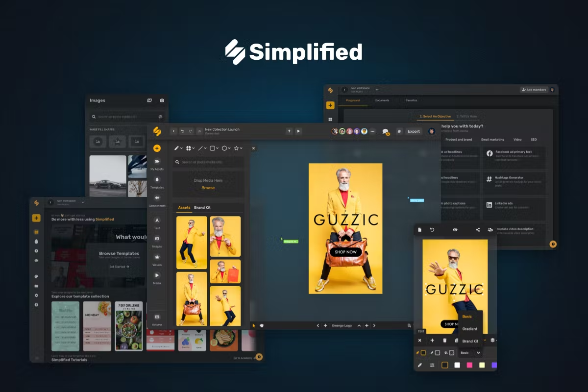Click the Export button
Image resolution: width=588 pixels, height=392 pixels.
tap(414, 131)
